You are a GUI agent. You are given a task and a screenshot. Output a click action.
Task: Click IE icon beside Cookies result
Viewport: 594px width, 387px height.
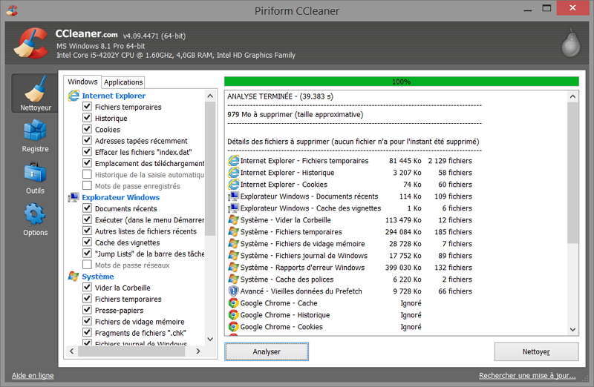[233, 185]
